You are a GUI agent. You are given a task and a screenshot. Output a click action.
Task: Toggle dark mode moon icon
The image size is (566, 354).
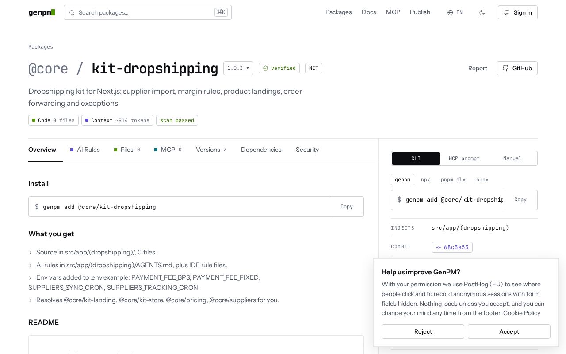[x=482, y=12]
